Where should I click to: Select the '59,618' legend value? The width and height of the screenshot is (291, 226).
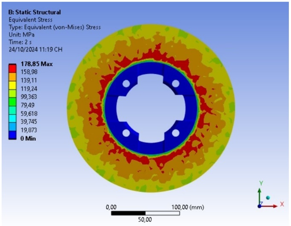(x=29, y=114)
